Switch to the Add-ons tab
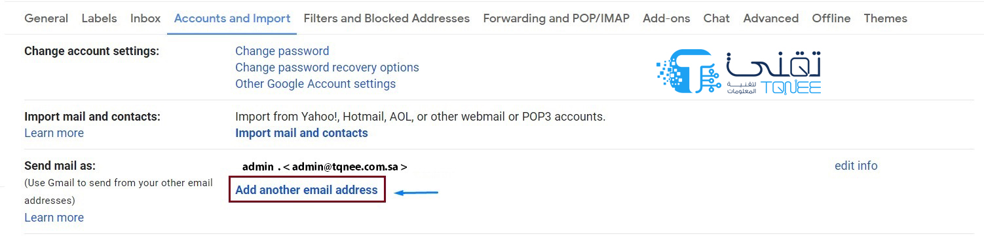 (x=666, y=18)
